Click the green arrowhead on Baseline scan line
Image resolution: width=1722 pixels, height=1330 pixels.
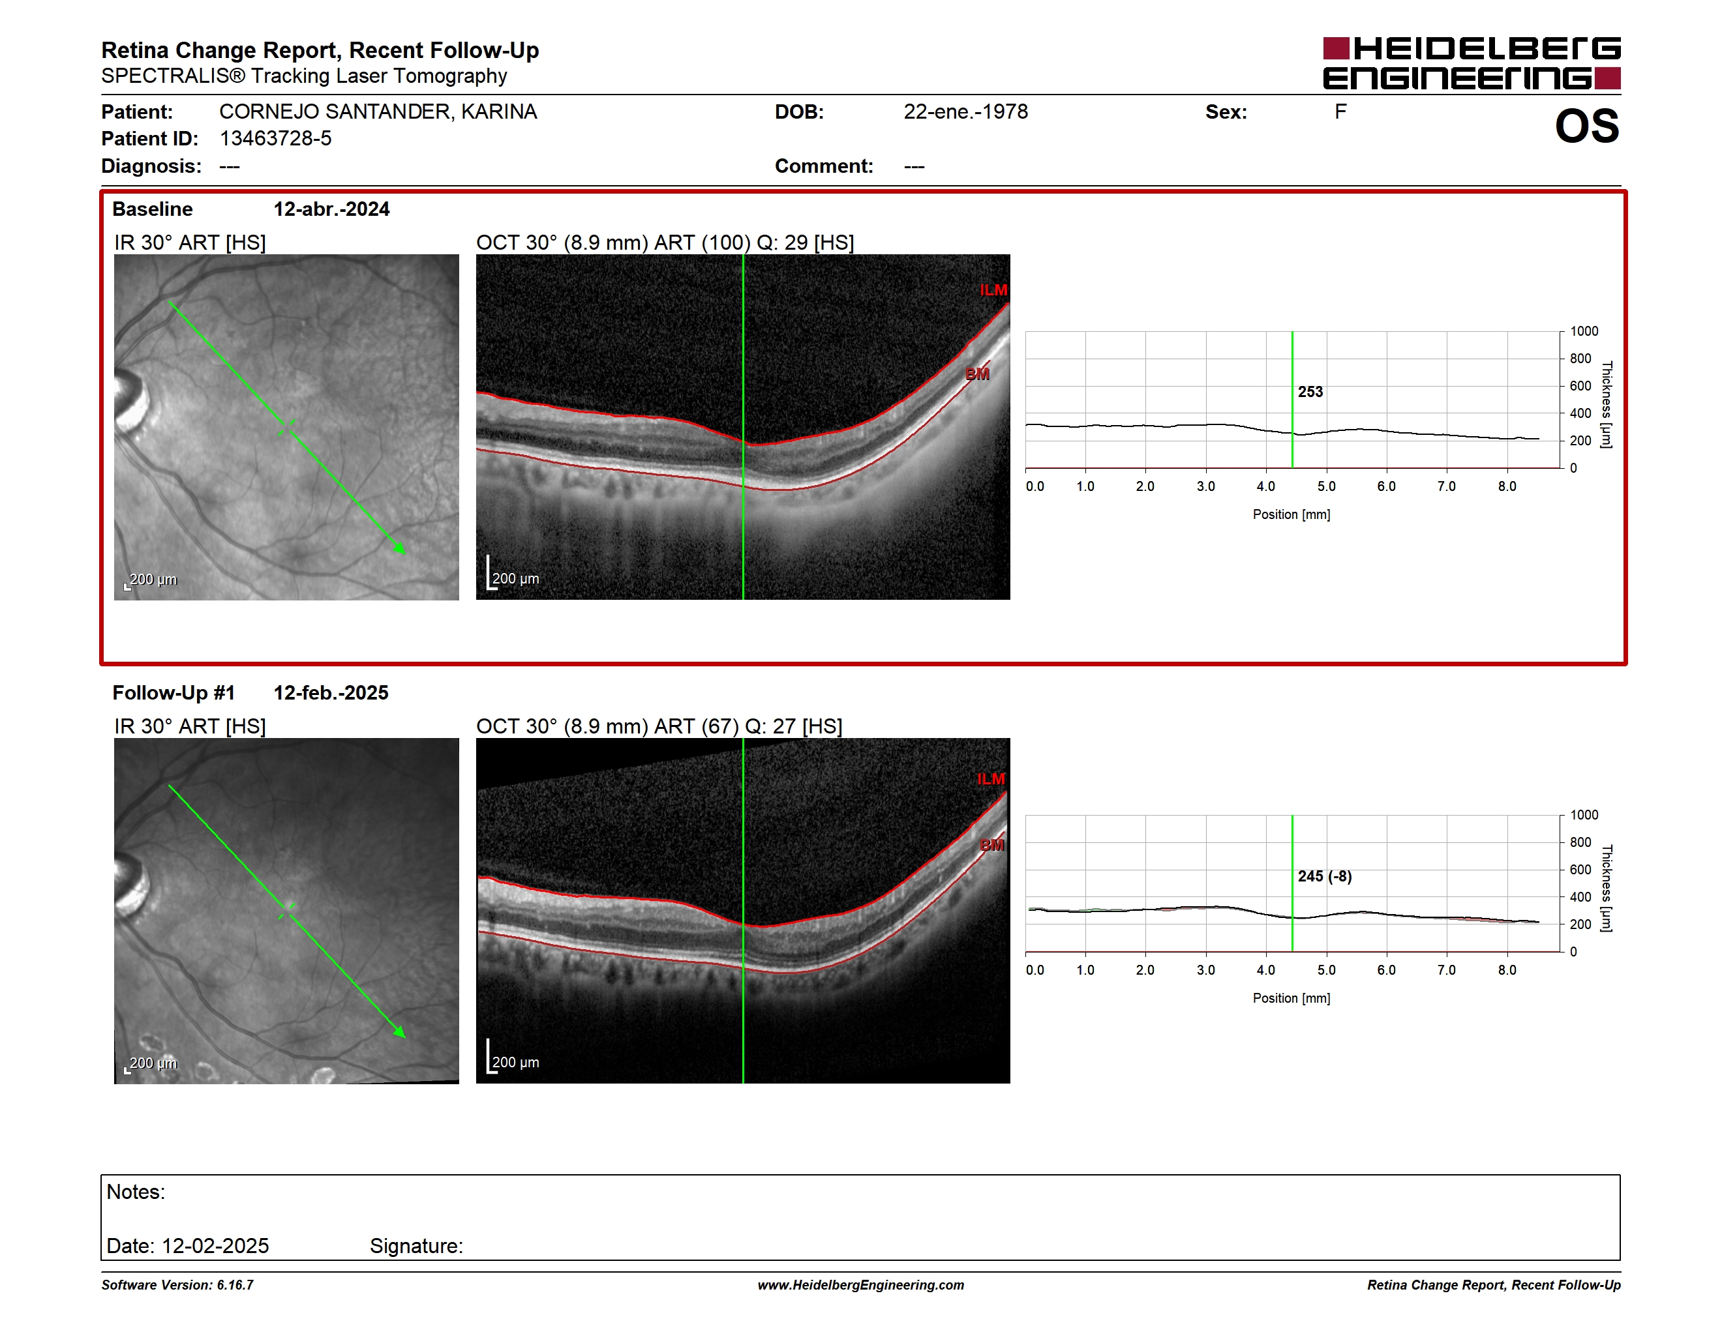pos(400,548)
